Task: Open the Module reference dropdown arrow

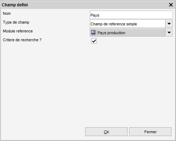Action: click(x=169, y=32)
